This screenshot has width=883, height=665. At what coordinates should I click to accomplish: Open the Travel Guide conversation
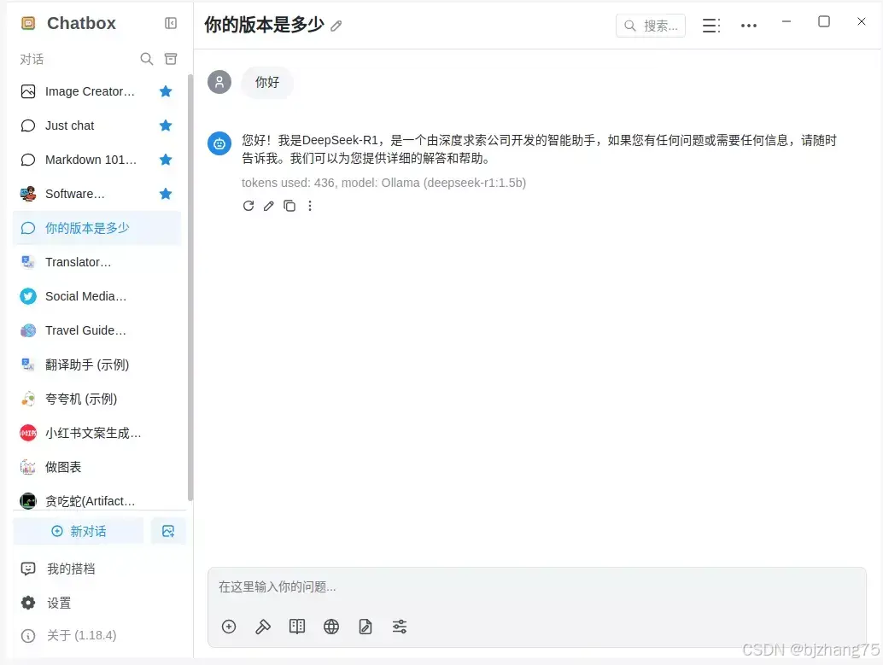click(96, 330)
